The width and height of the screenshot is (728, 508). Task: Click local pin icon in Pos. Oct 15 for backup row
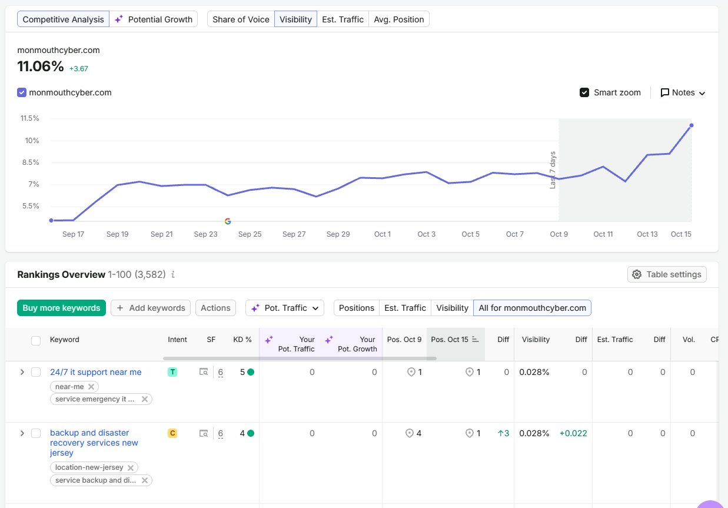(470, 433)
